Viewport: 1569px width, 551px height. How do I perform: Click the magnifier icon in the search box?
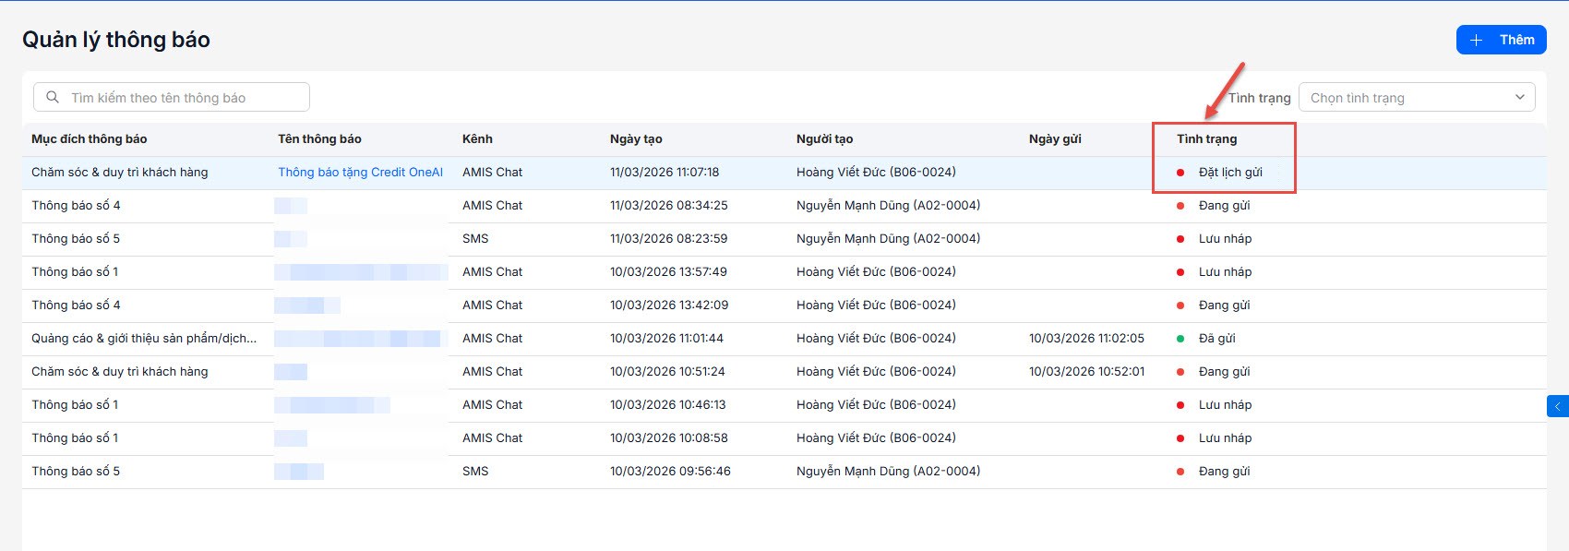(53, 97)
